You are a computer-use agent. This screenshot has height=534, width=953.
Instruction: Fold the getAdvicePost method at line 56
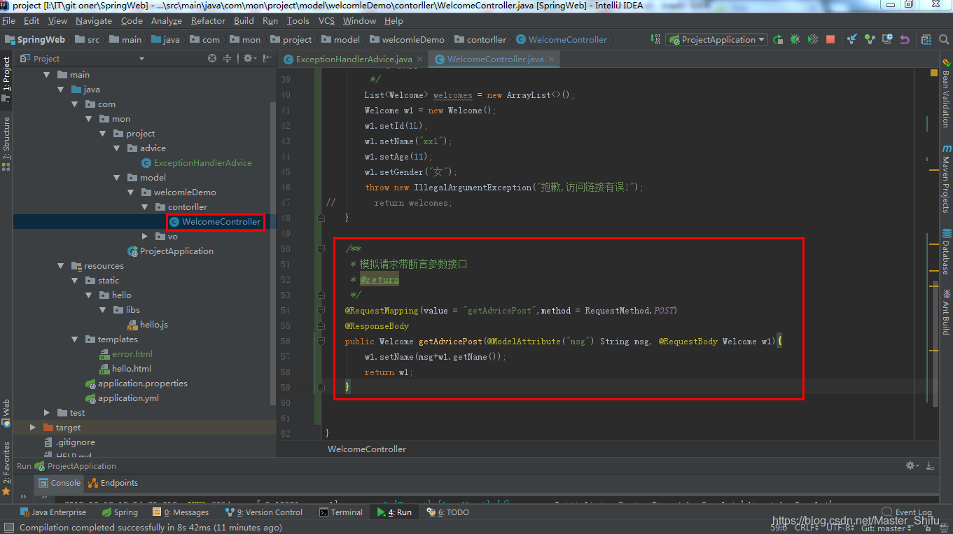[321, 341]
